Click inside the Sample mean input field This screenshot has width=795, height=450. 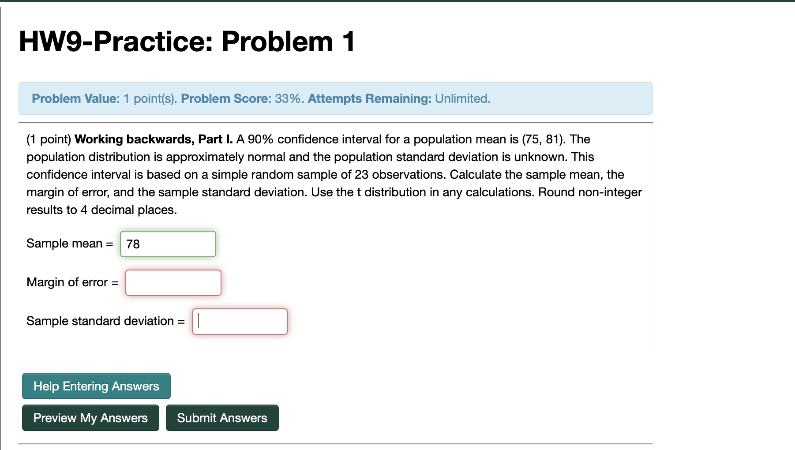coord(168,244)
